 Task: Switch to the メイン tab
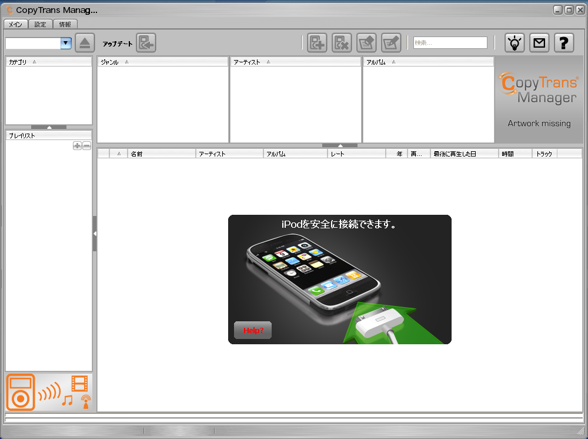point(16,24)
